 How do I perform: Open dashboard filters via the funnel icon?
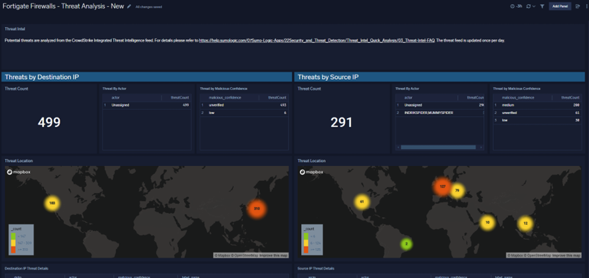coord(542,7)
